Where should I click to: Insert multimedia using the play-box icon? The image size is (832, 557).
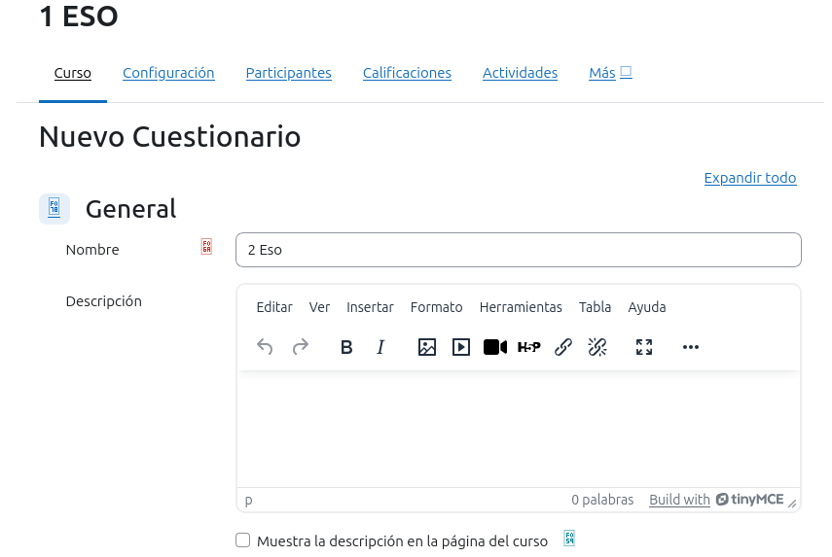(x=461, y=347)
